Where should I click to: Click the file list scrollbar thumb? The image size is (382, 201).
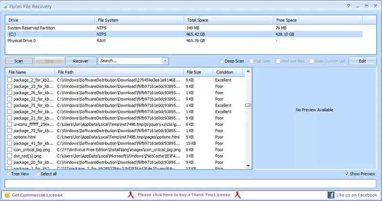pos(248,105)
